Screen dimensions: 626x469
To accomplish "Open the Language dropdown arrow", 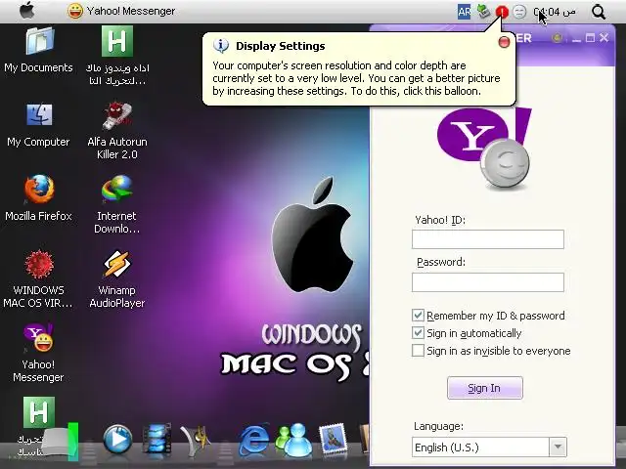I will pos(559,448).
